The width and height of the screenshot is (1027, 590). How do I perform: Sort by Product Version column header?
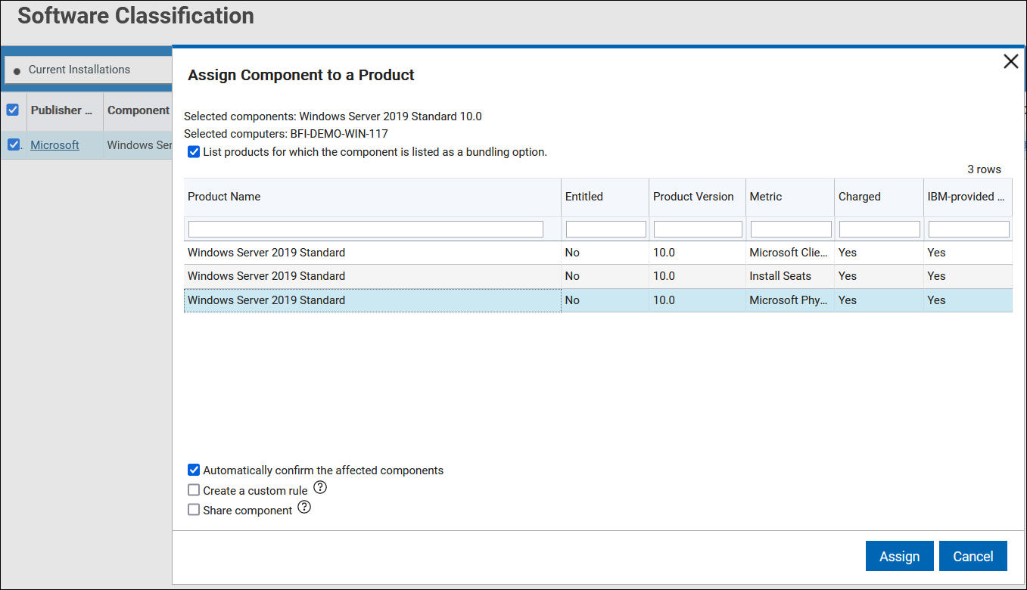tap(697, 197)
